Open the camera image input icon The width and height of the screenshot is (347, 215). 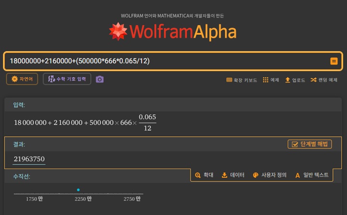[x=100, y=79]
